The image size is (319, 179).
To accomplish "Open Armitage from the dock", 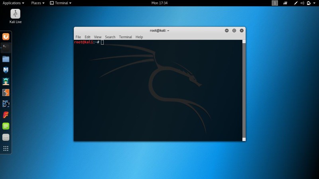I will coord(6,81).
